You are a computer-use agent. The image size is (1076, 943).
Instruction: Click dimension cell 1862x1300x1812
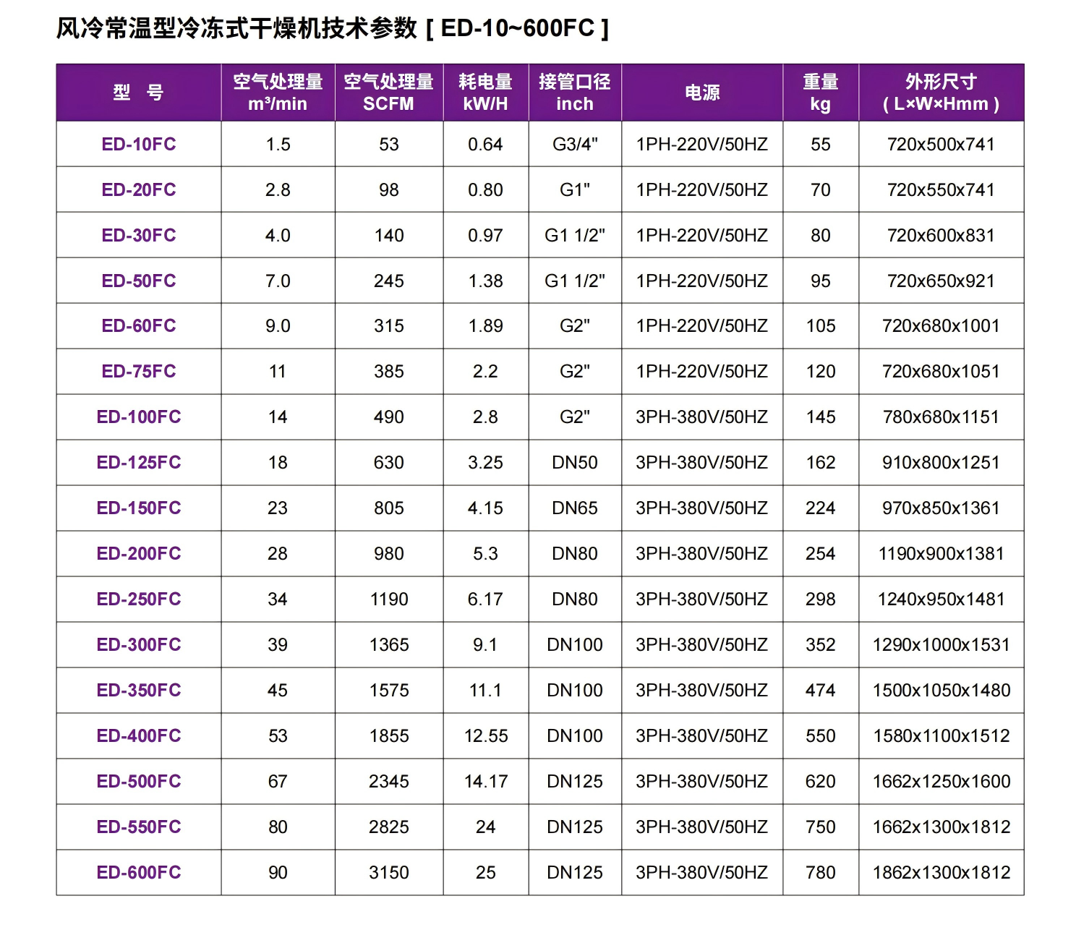click(x=941, y=872)
